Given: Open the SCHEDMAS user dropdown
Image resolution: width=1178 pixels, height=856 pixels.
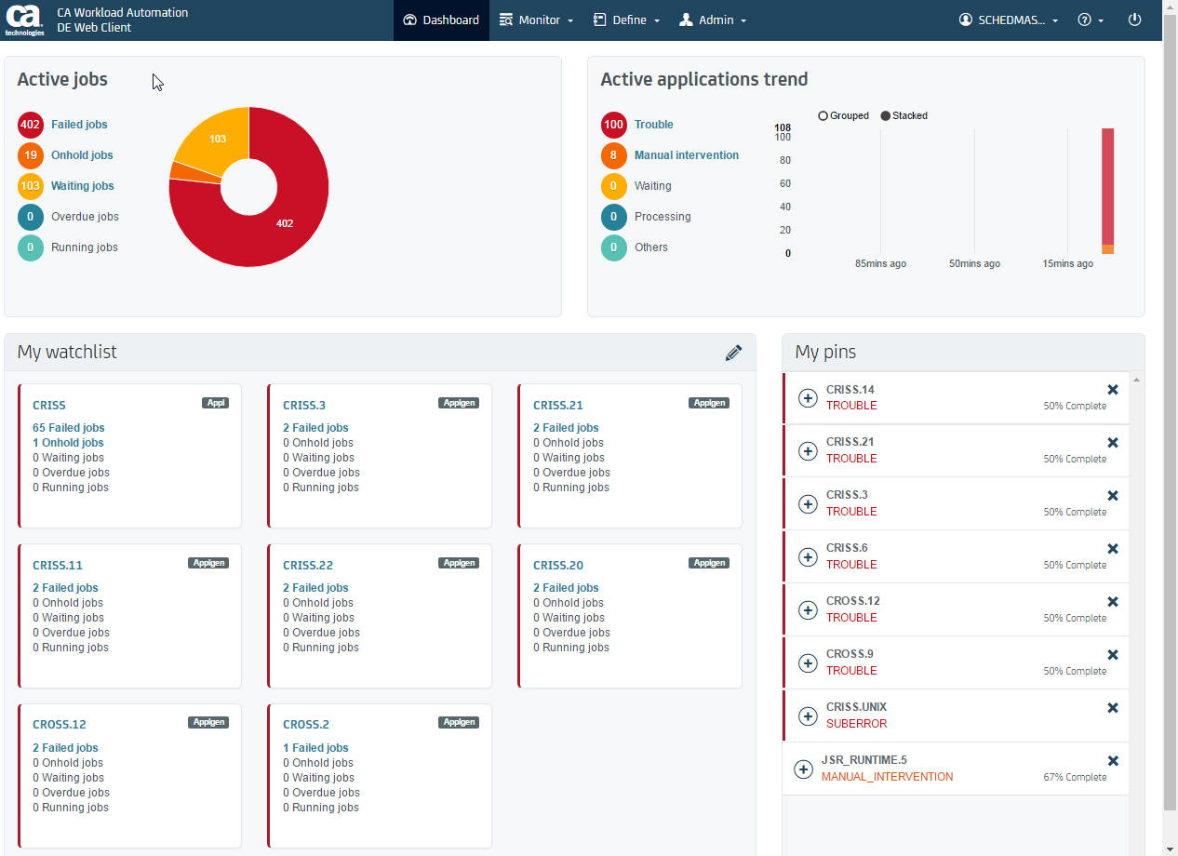Looking at the screenshot, I should click(1009, 20).
